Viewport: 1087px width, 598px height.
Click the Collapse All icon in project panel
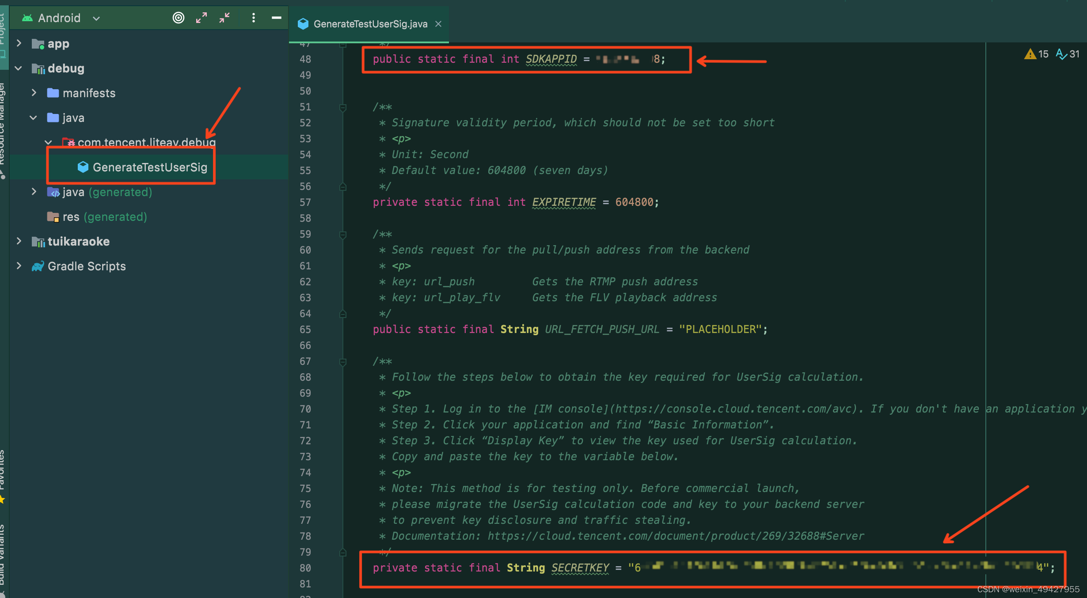coord(224,18)
